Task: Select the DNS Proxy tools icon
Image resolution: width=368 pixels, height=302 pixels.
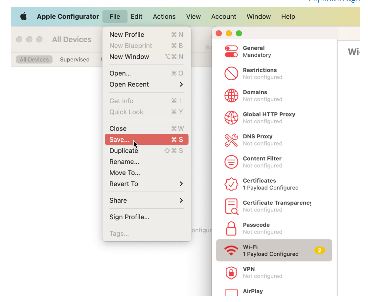Action: [x=231, y=140]
